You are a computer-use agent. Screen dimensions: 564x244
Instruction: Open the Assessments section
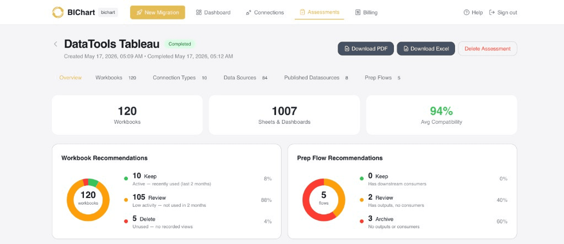319,12
